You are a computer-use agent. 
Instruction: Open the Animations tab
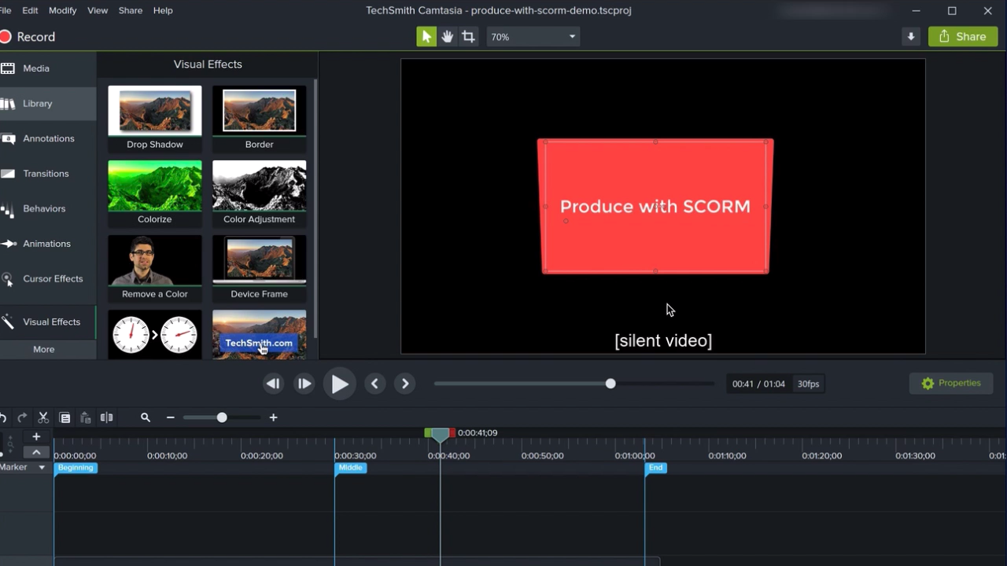48,244
